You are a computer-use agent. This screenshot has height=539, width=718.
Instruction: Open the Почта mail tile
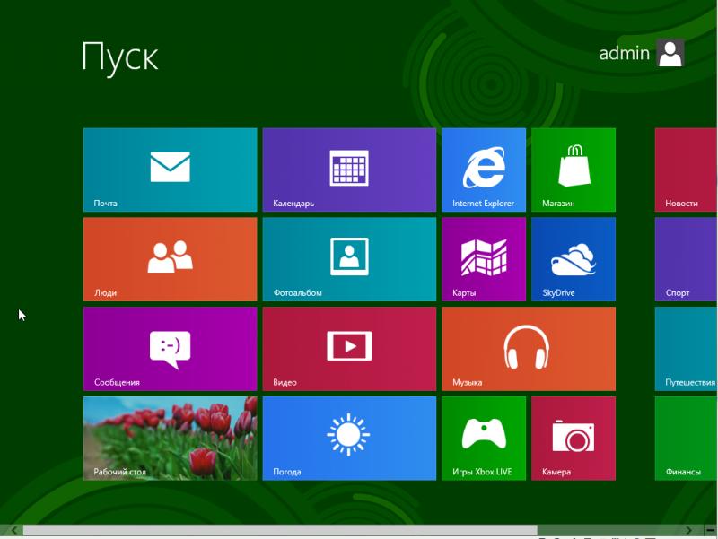tap(170, 170)
